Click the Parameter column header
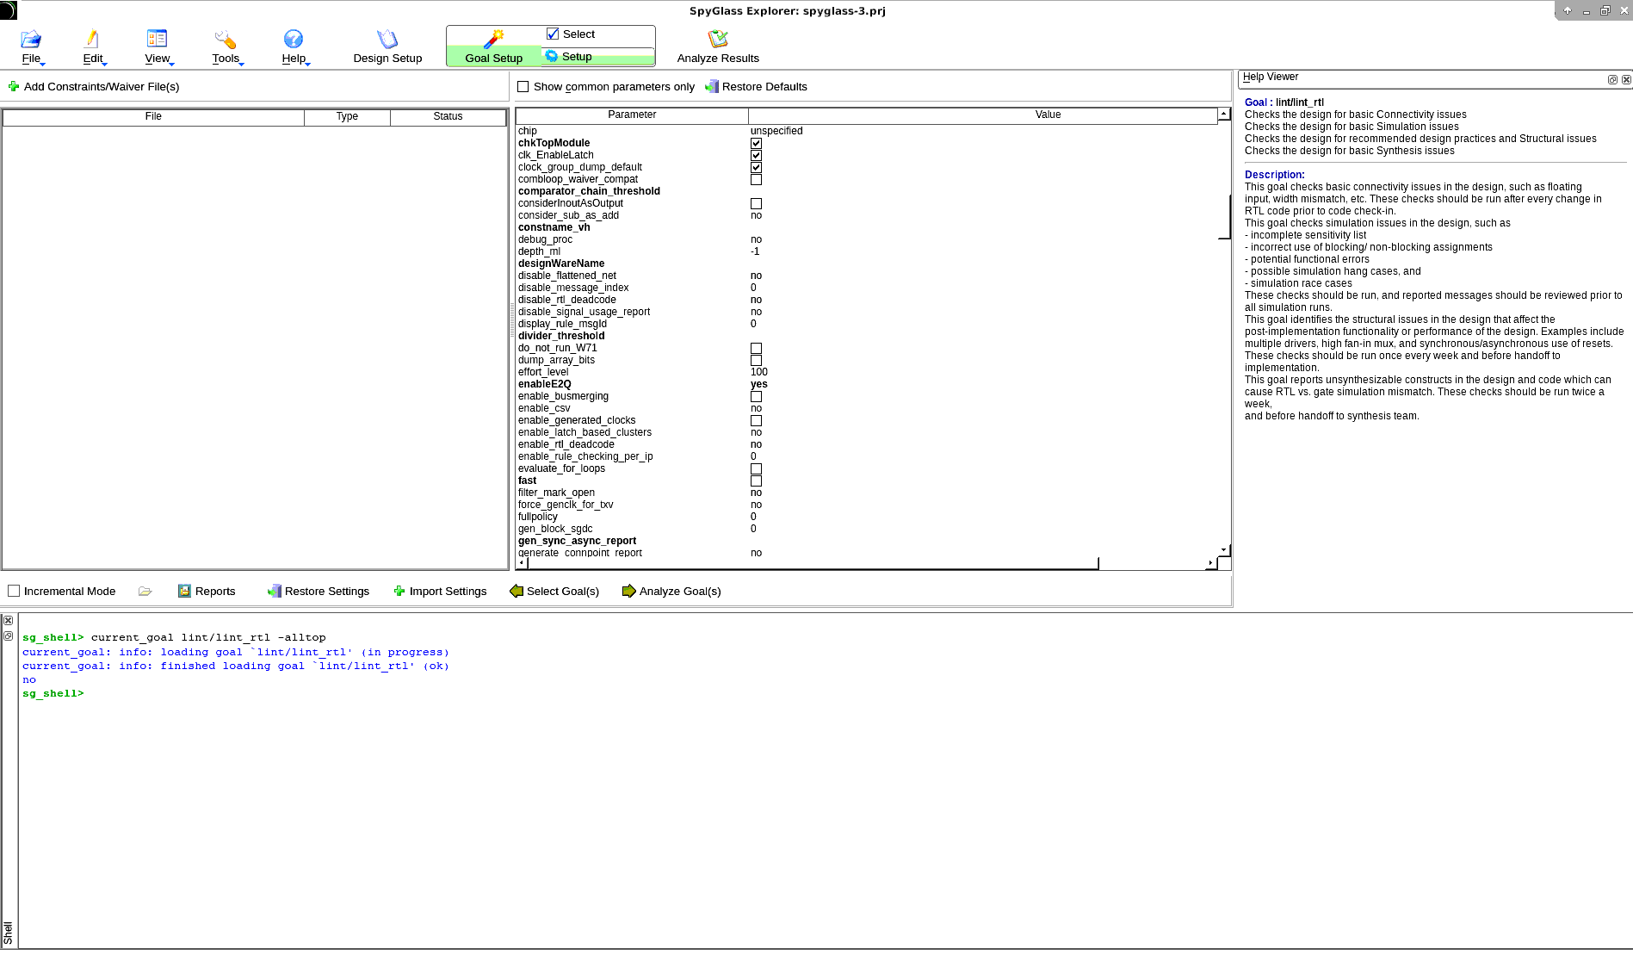Image resolution: width=1633 pixels, height=961 pixels. [x=632, y=115]
